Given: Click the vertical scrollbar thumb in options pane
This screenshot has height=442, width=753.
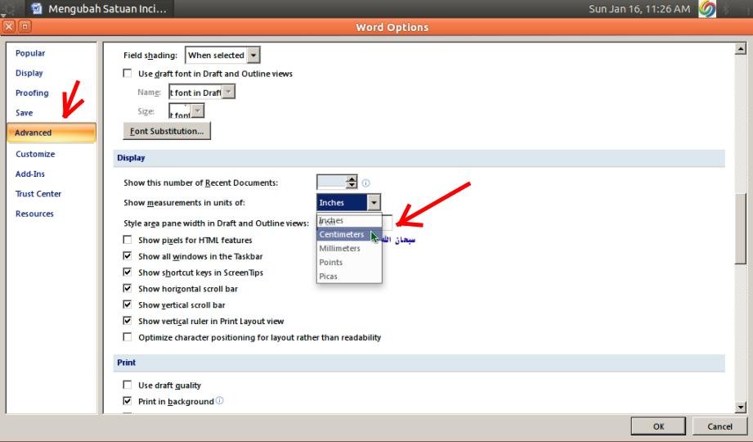Looking at the screenshot, I should pyautogui.click(x=741, y=228).
